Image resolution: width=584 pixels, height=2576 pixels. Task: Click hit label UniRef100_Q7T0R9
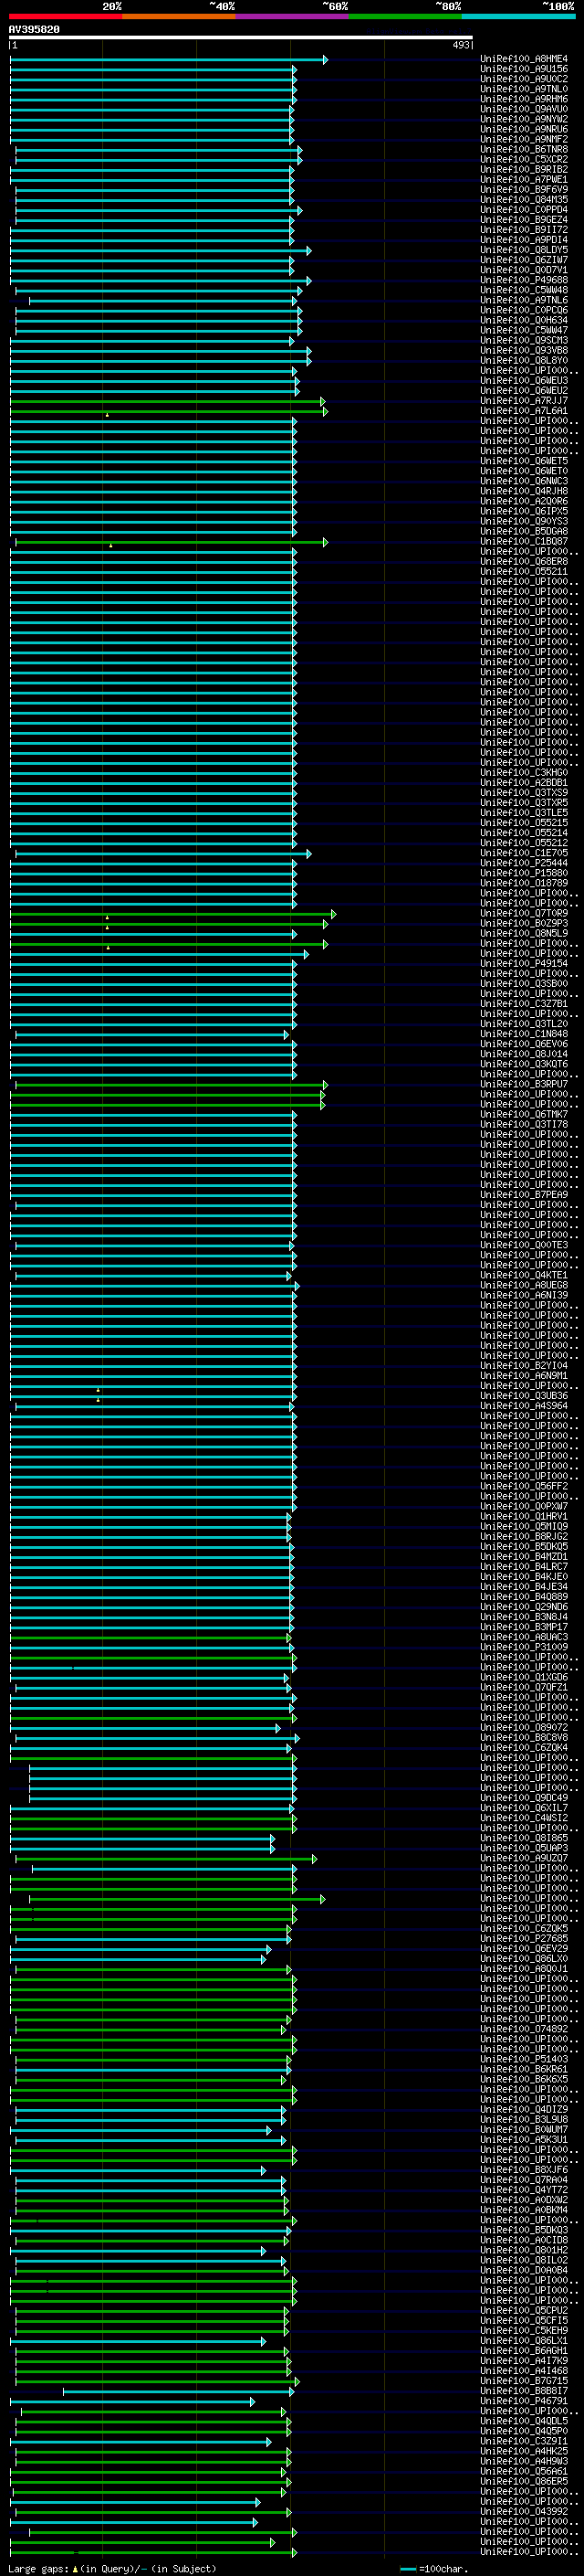pos(524,913)
